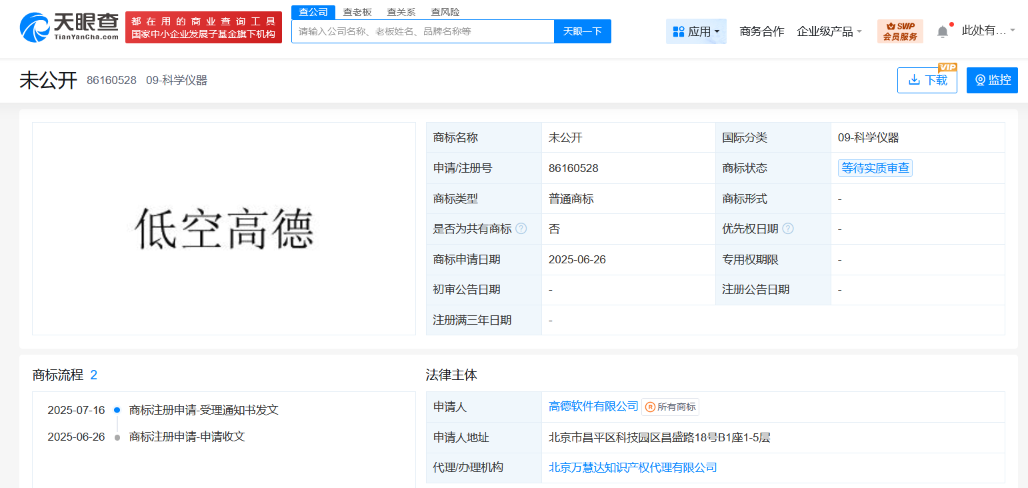The height and width of the screenshot is (488, 1028).
Task: Click help icon next to 是否为共有商标
Action: [x=521, y=229]
